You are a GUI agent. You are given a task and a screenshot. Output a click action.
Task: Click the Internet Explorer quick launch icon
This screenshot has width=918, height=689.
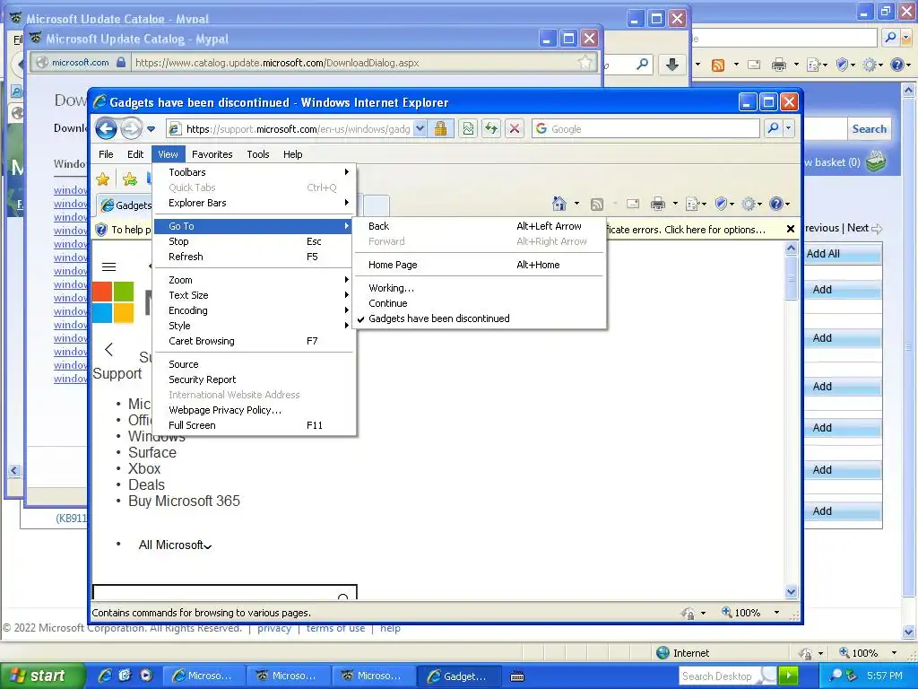point(105,676)
